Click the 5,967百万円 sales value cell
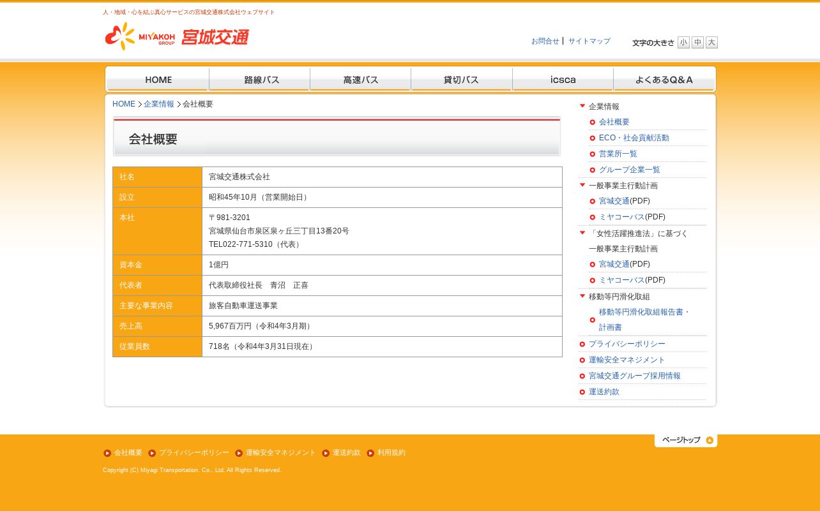The height and width of the screenshot is (511, 820). click(x=382, y=326)
